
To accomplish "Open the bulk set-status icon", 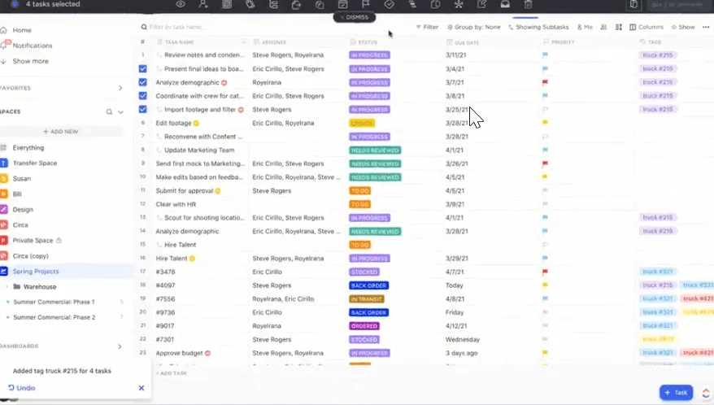I will [226, 5].
